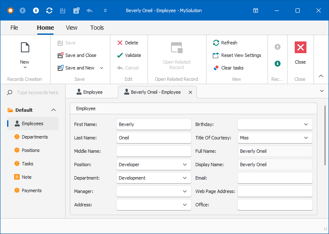Click the Email field
The height and width of the screenshot is (234, 329).
click(x=275, y=178)
